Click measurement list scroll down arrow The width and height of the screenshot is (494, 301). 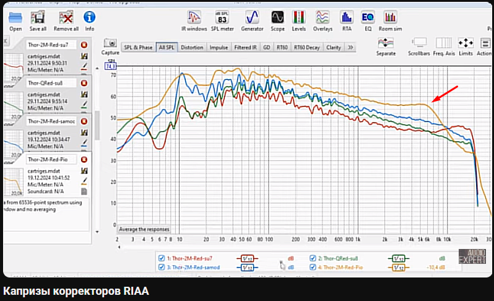click(97, 232)
